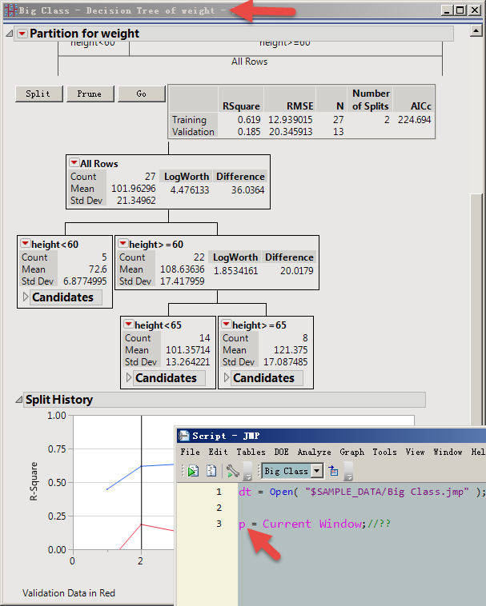The image size is (486, 606).
Task: Expand Candidates under height<60
Action: click(x=26, y=297)
